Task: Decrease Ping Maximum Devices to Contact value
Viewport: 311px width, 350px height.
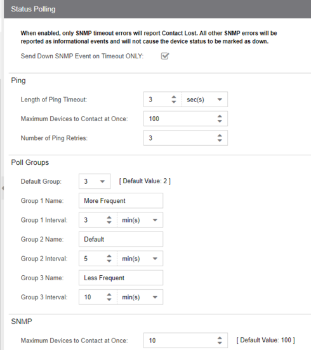Action: tap(220, 121)
